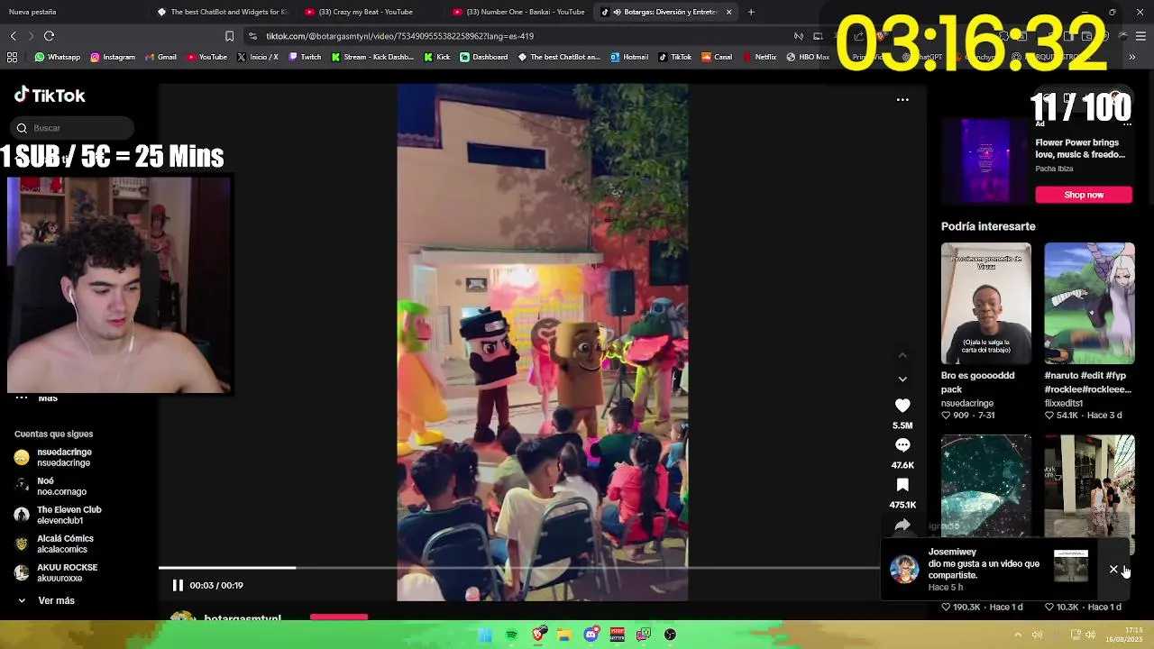1154x649 pixels.
Task: Like the video with heart icon
Action: pyautogui.click(x=902, y=406)
